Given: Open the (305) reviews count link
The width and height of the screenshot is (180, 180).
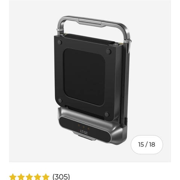Looking at the screenshot, I should pyautogui.click(x=61, y=177).
